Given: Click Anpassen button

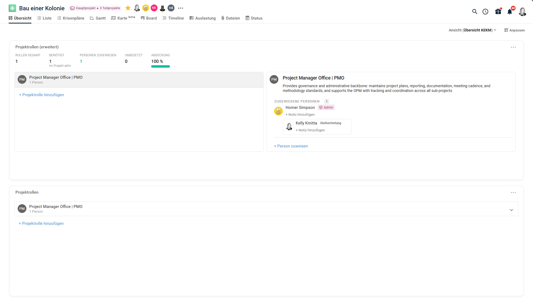Looking at the screenshot, I should tap(514, 30).
